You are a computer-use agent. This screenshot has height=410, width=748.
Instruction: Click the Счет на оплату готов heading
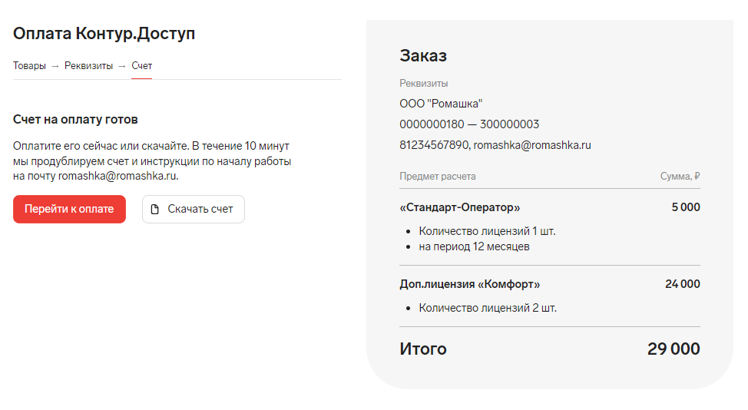[x=75, y=119]
